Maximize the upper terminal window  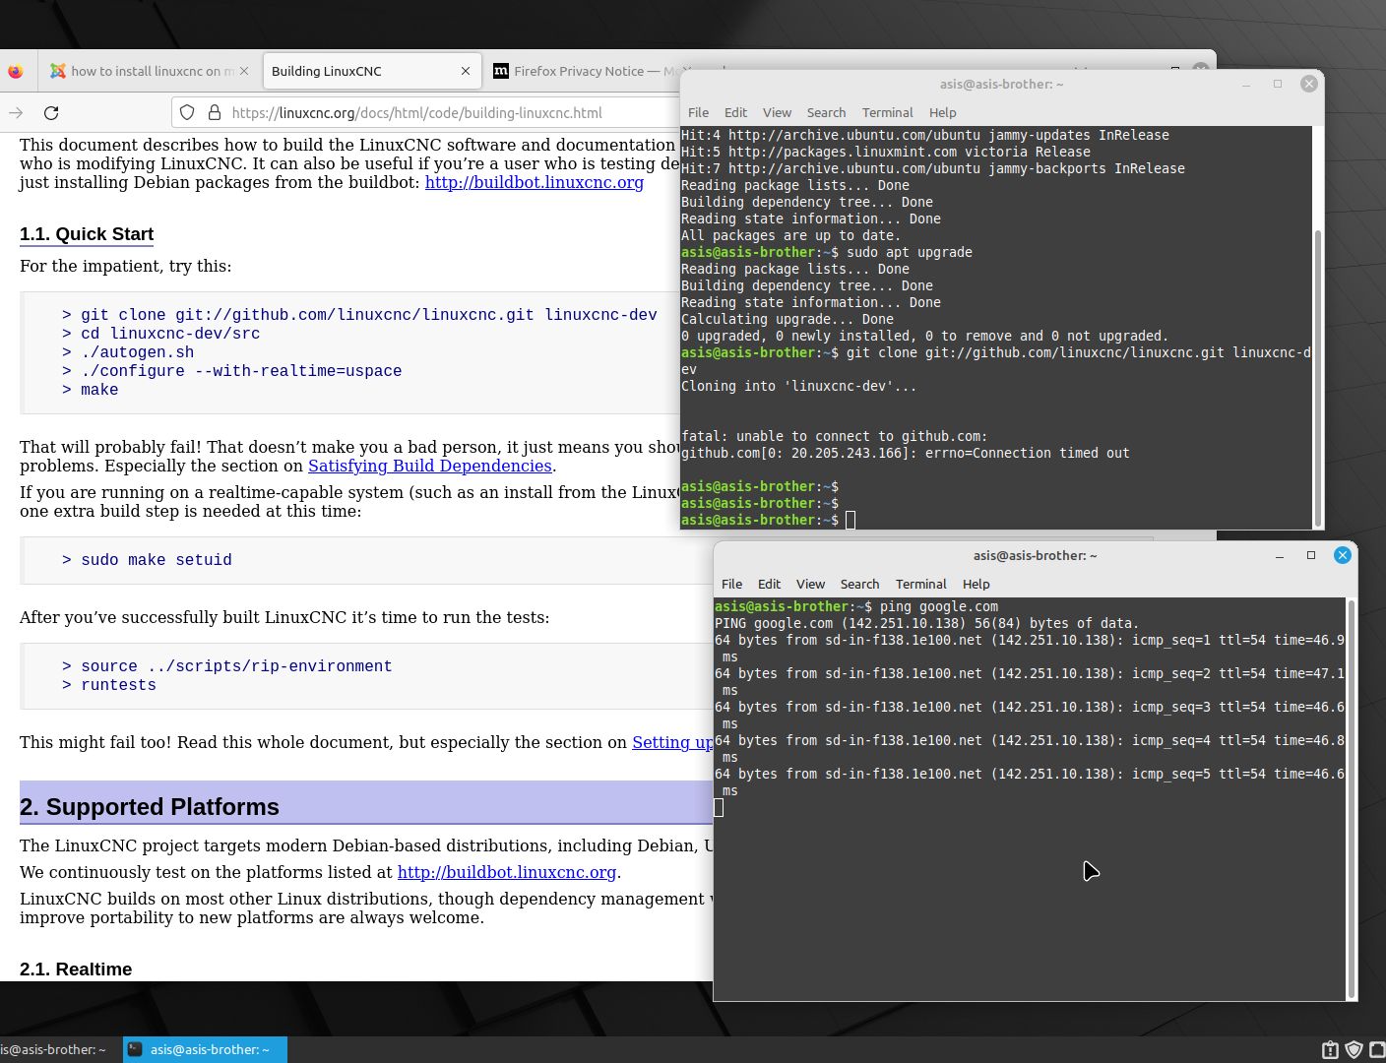[1278, 85]
